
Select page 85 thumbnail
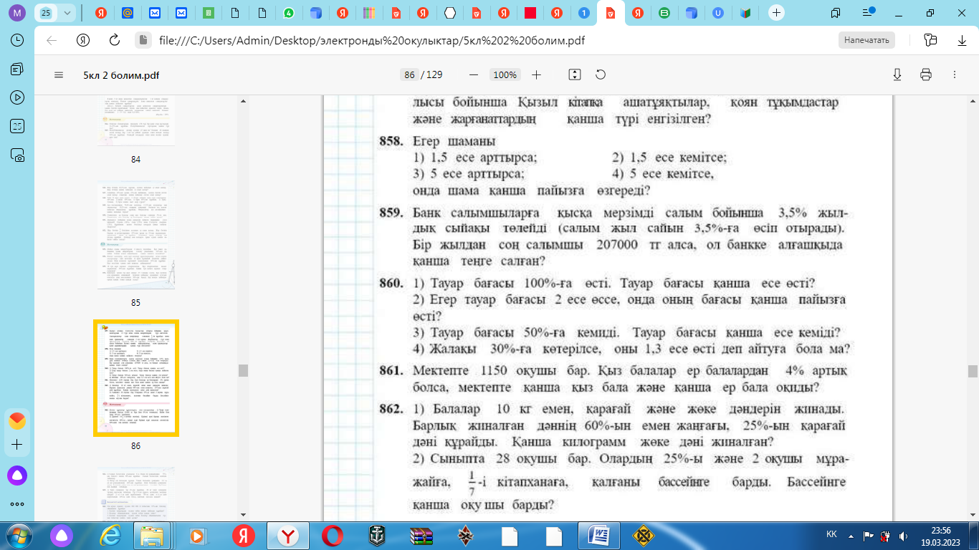[135, 234]
